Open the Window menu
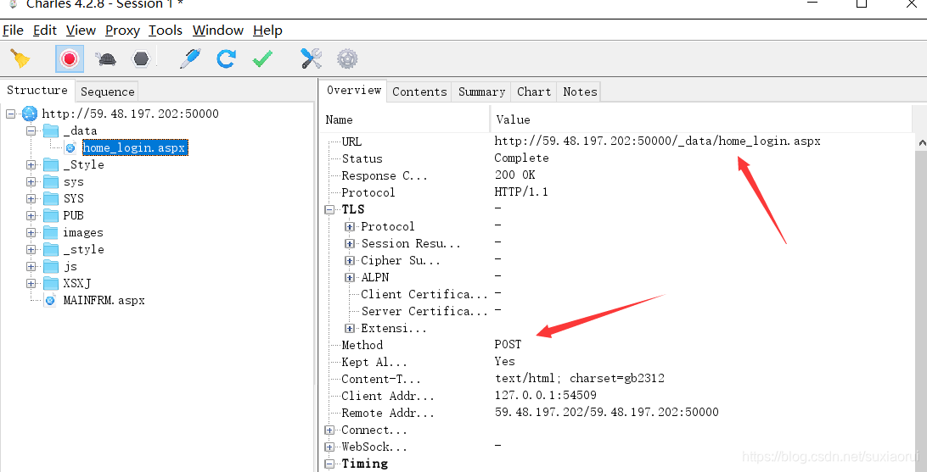The width and height of the screenshot is (927, 472). (218, 31)
